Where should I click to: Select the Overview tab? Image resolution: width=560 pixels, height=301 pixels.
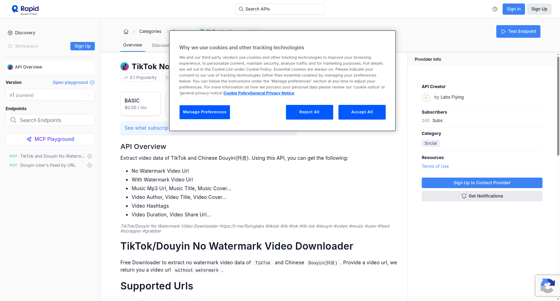click(133, 45)
